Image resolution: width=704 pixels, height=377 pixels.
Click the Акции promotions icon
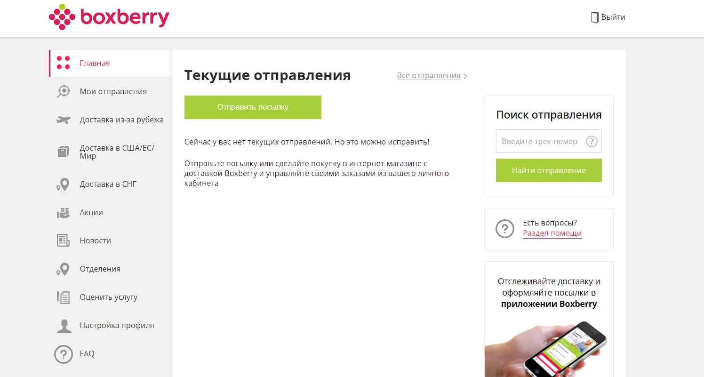pos(63,213)
